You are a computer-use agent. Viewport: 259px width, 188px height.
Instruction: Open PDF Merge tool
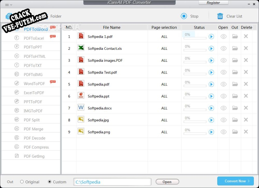pos(31,129)
